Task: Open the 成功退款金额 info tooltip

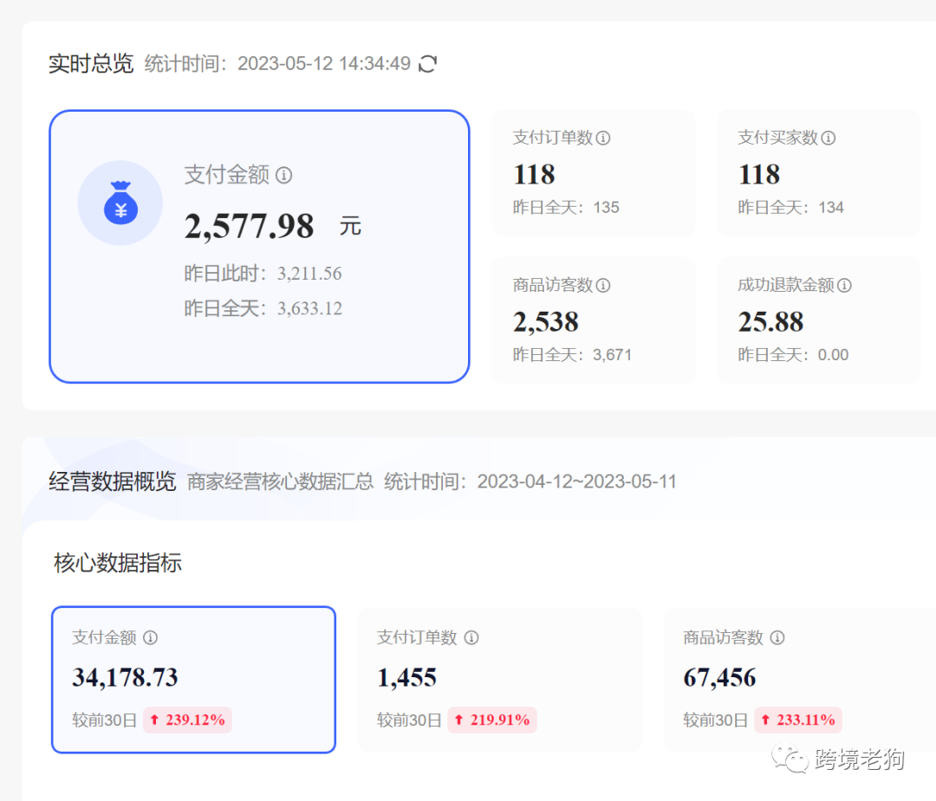Action: 845,285
